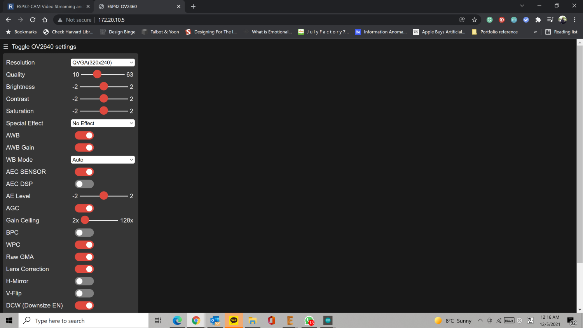Open a new browser tab
The image size is (583, 328).
pos(193,7)
